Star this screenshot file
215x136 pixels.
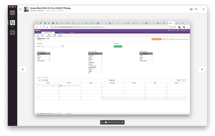click(x=20, y=9)
